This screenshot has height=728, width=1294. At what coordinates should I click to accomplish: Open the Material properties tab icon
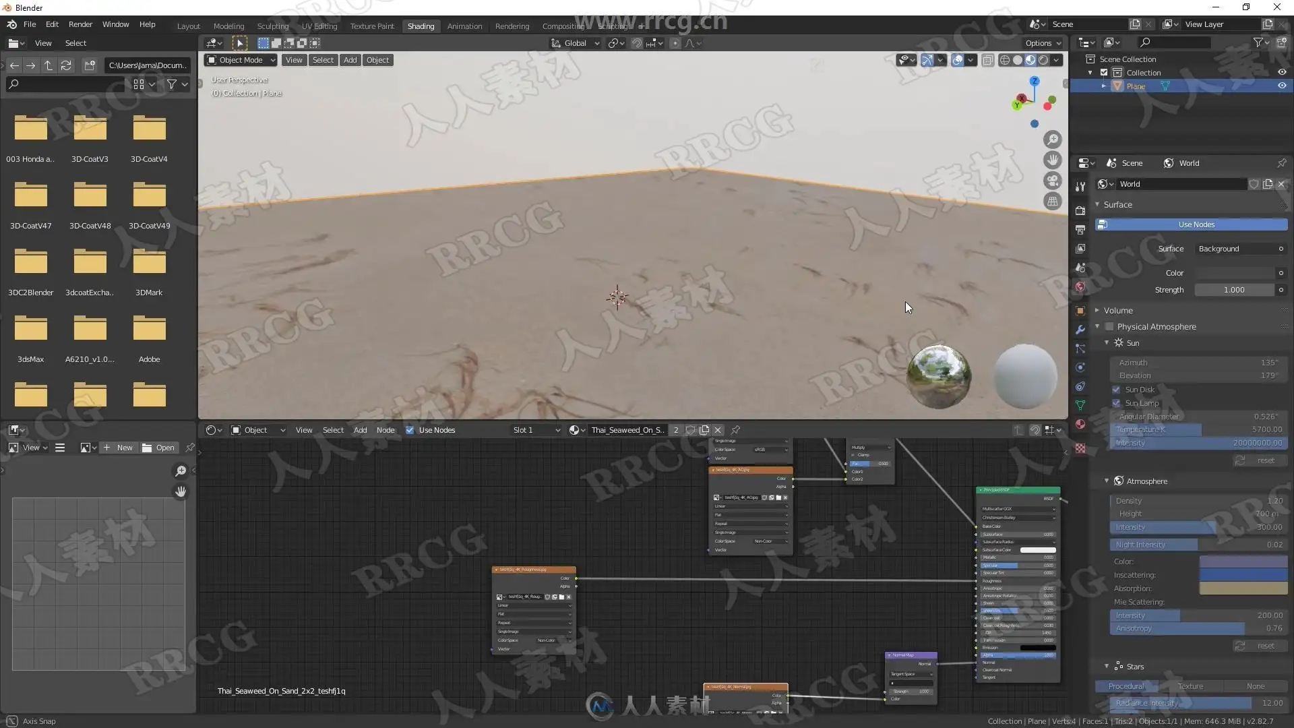click(1080, 424)
